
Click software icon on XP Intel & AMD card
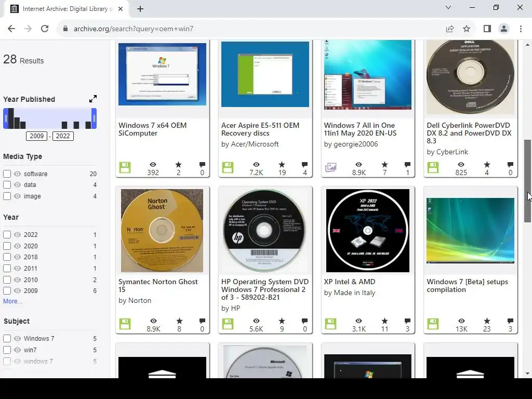pos(330,324)
